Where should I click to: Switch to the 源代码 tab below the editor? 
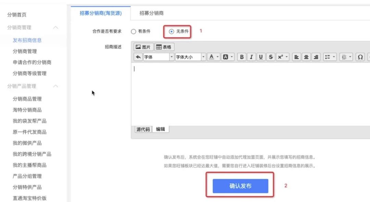click(143, 129)
